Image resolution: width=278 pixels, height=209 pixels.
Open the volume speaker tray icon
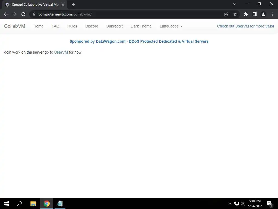click(x=243, y=204)
